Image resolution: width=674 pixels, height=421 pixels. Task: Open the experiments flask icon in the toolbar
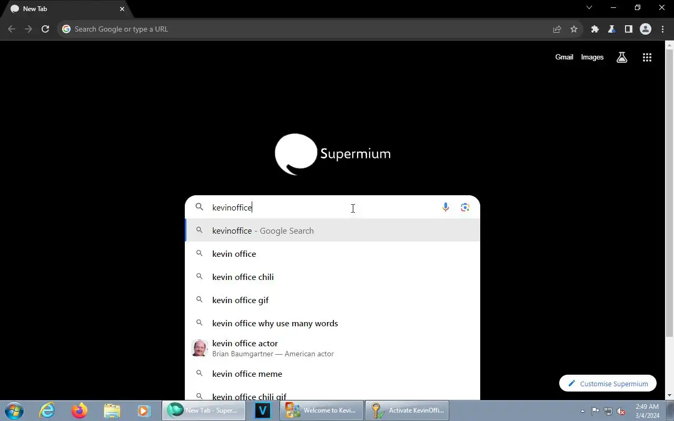tap(612, 29)
